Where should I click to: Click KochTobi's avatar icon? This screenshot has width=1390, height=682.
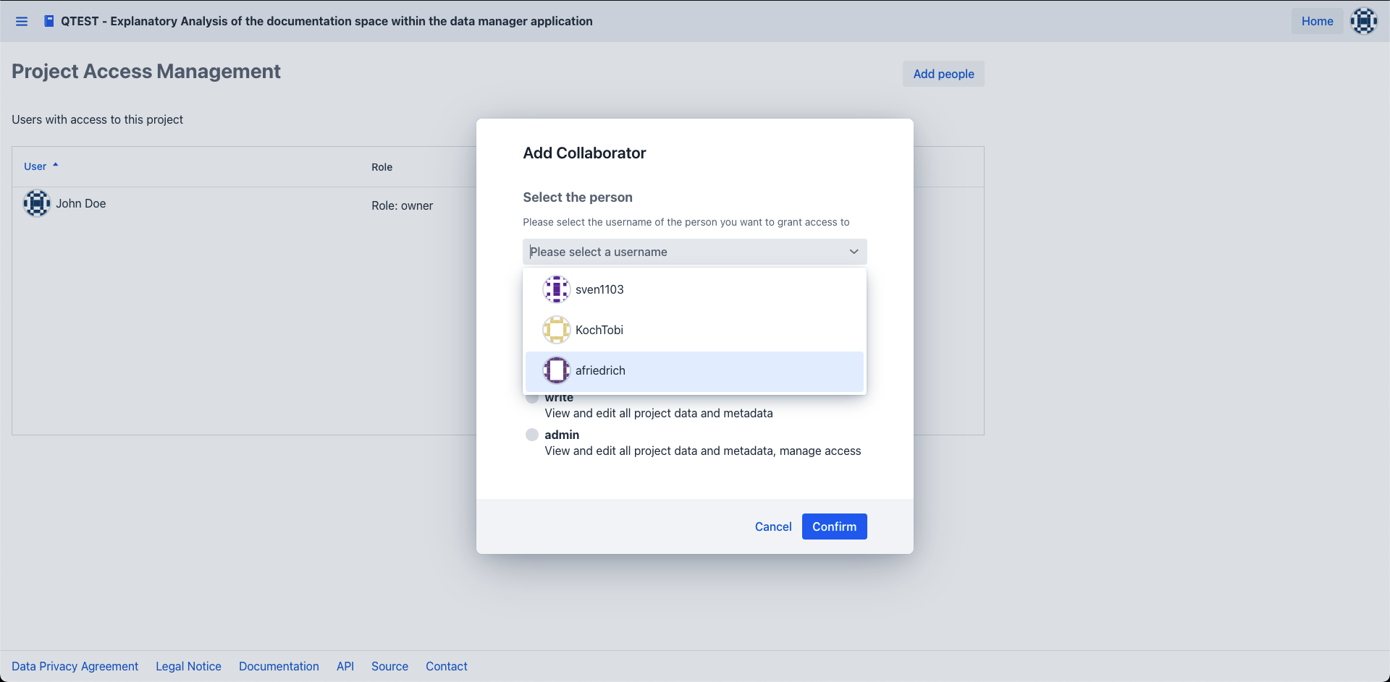[556, 330]
